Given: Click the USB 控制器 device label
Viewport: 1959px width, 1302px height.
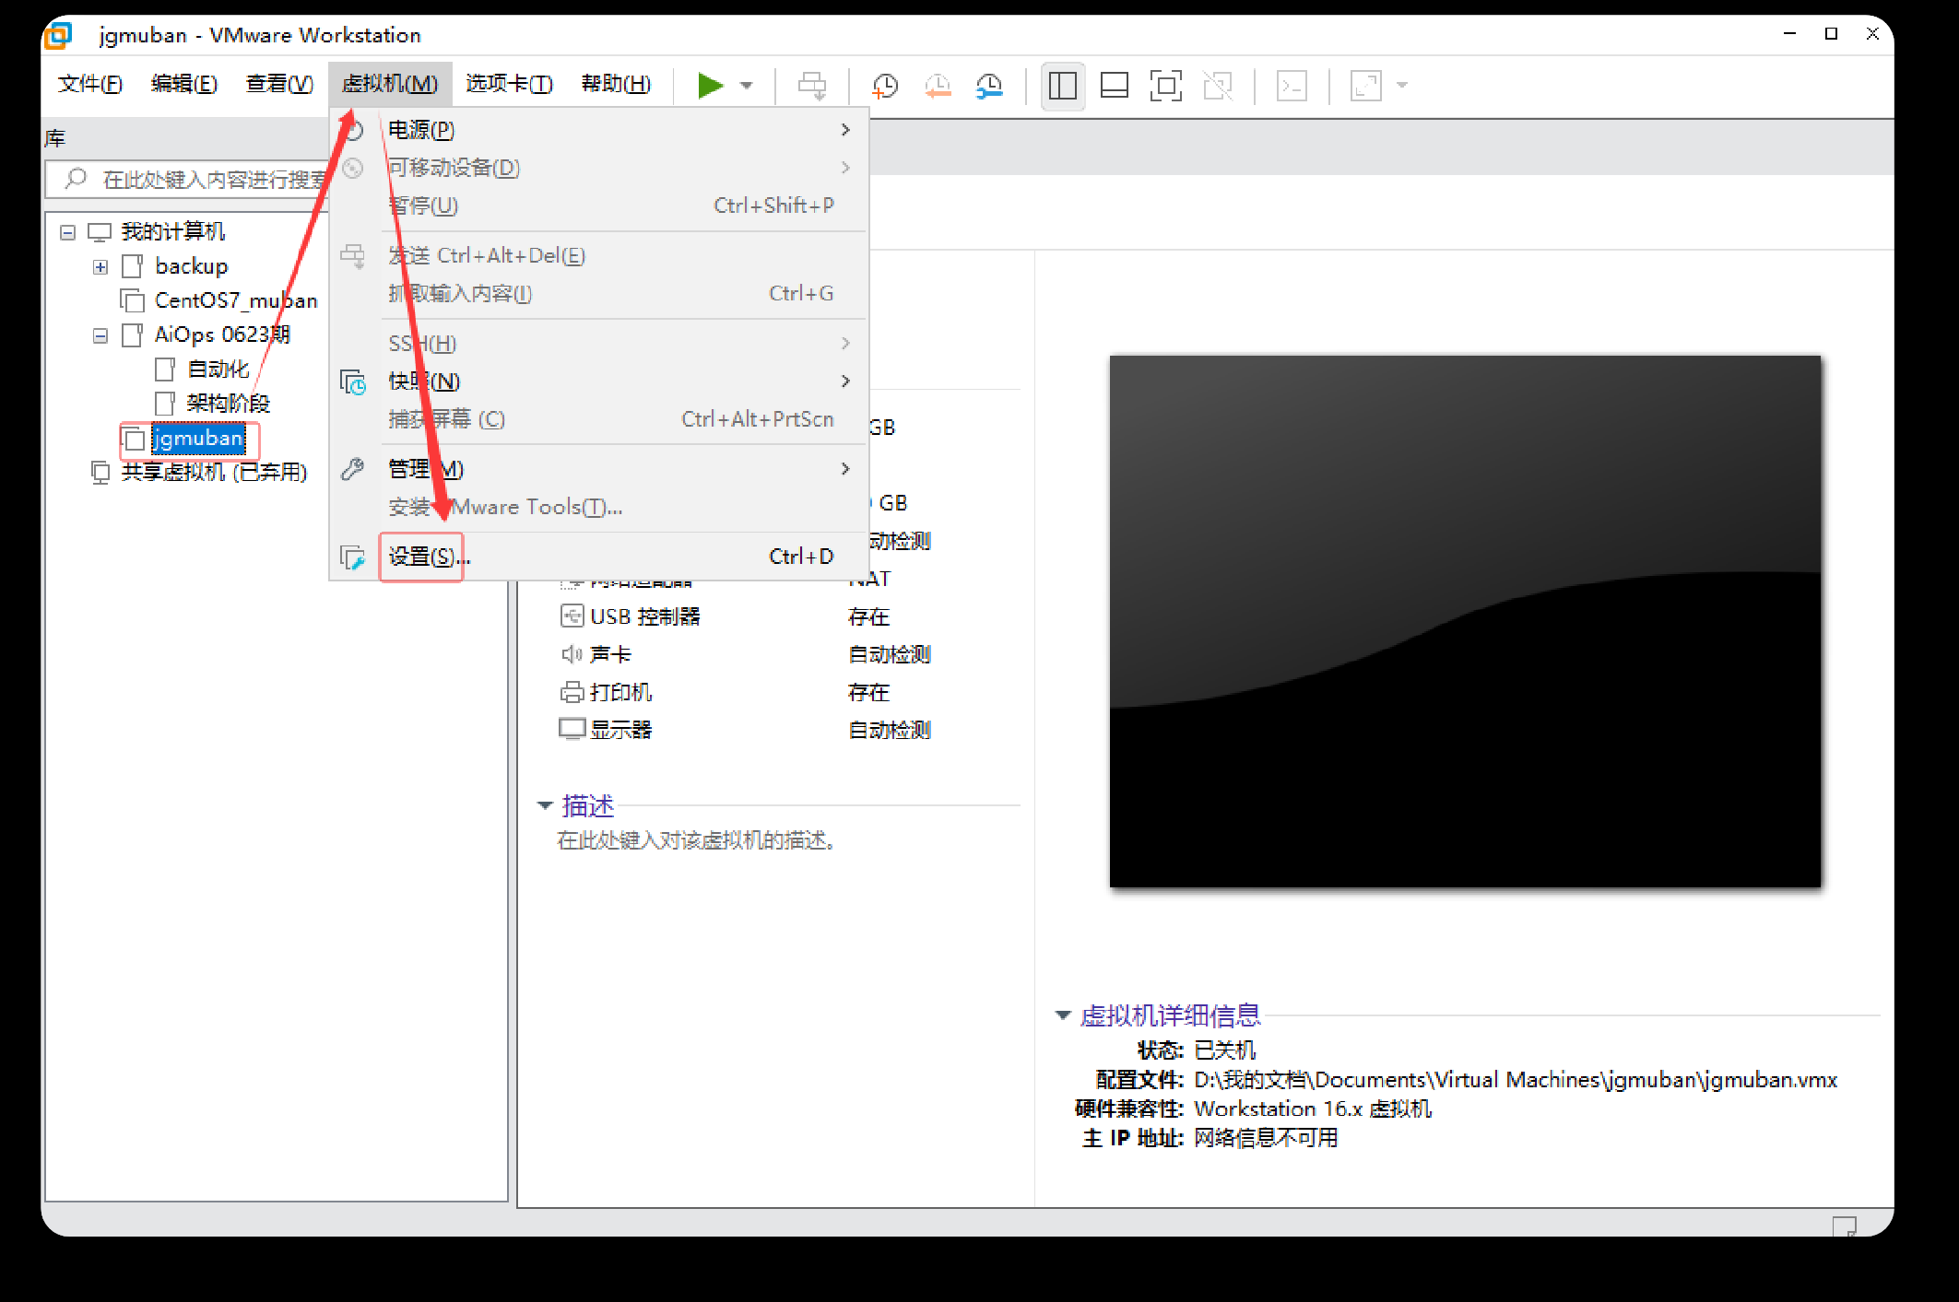Looking at the screenshot, I should (x=644, y=616).
